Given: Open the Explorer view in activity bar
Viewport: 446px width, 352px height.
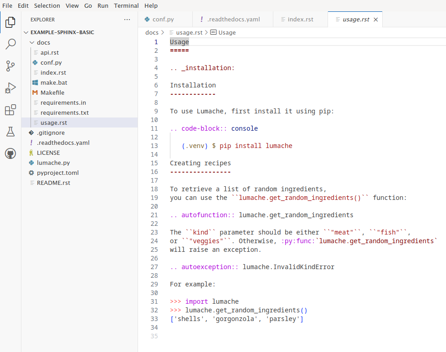Looking at the screenshot, I should tap(10, 22).
